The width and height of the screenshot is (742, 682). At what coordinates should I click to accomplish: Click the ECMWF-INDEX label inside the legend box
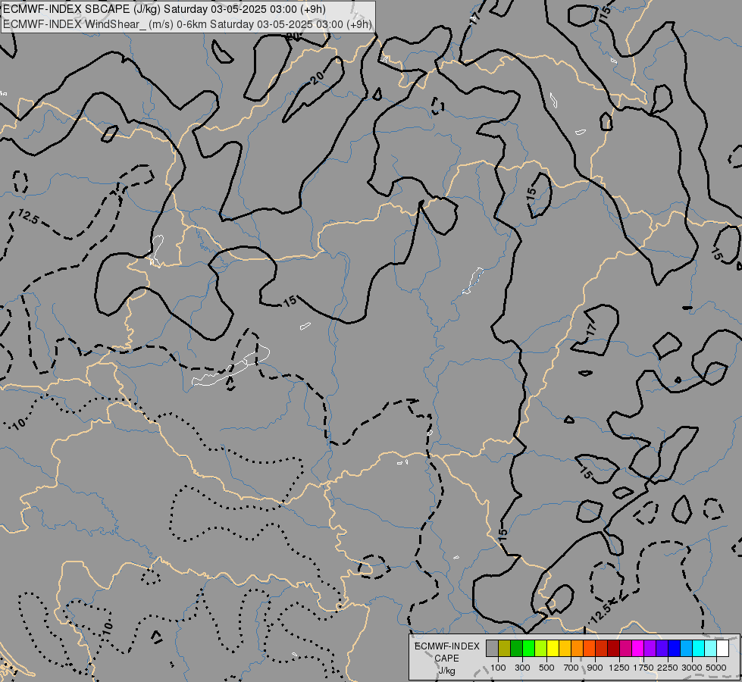point(446,646)
